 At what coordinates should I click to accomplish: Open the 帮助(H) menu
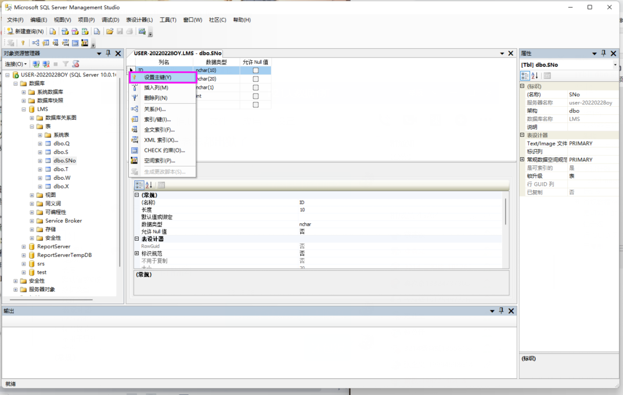click(x=242, y=20)
